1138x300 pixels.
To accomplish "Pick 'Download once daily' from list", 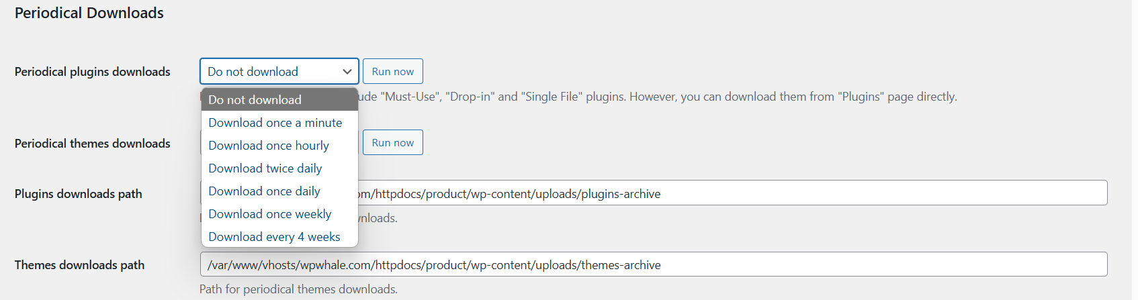I will point(279,191).
